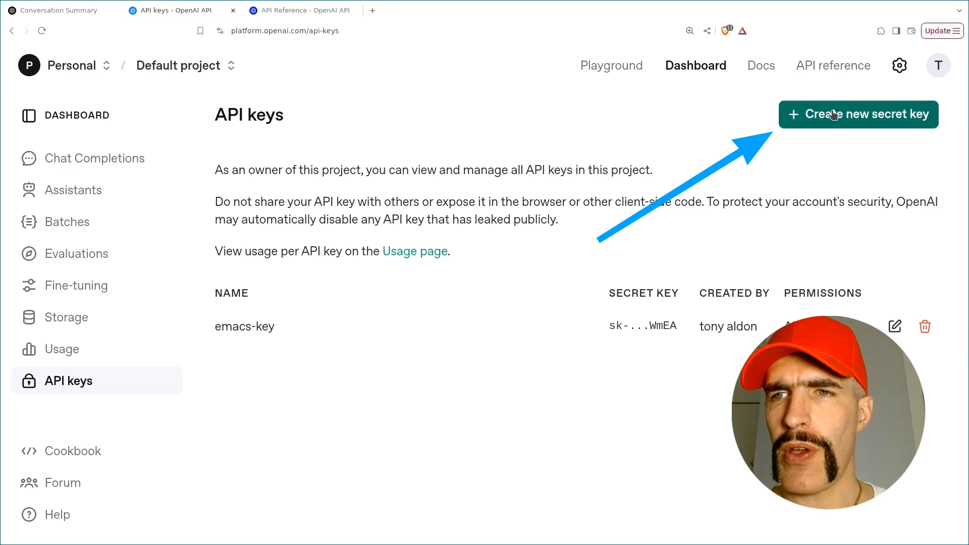Open the Playground top menu item
This screenshot has height=545, width=969.
click(x=611, y=66)
